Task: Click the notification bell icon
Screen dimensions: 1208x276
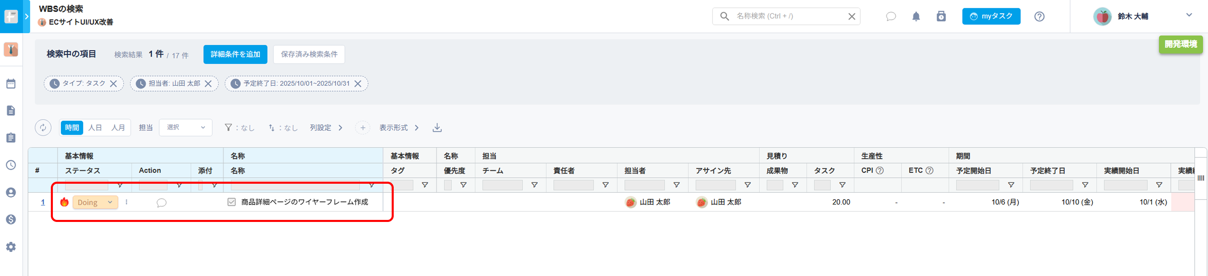Action: click(916, 16)
